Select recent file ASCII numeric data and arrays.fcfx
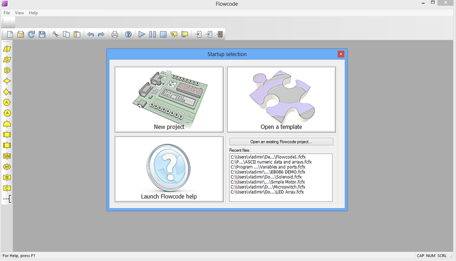 pos(271,162)
